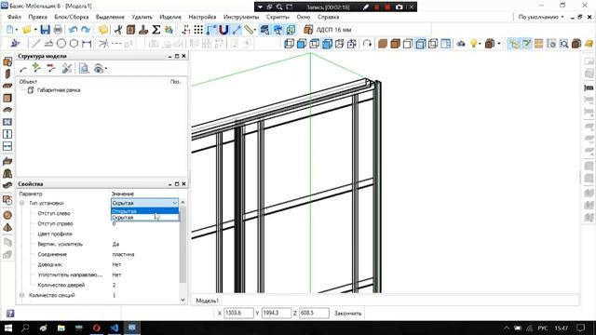
Task: Open the Скрипты menu
Action: pos(278,17)
